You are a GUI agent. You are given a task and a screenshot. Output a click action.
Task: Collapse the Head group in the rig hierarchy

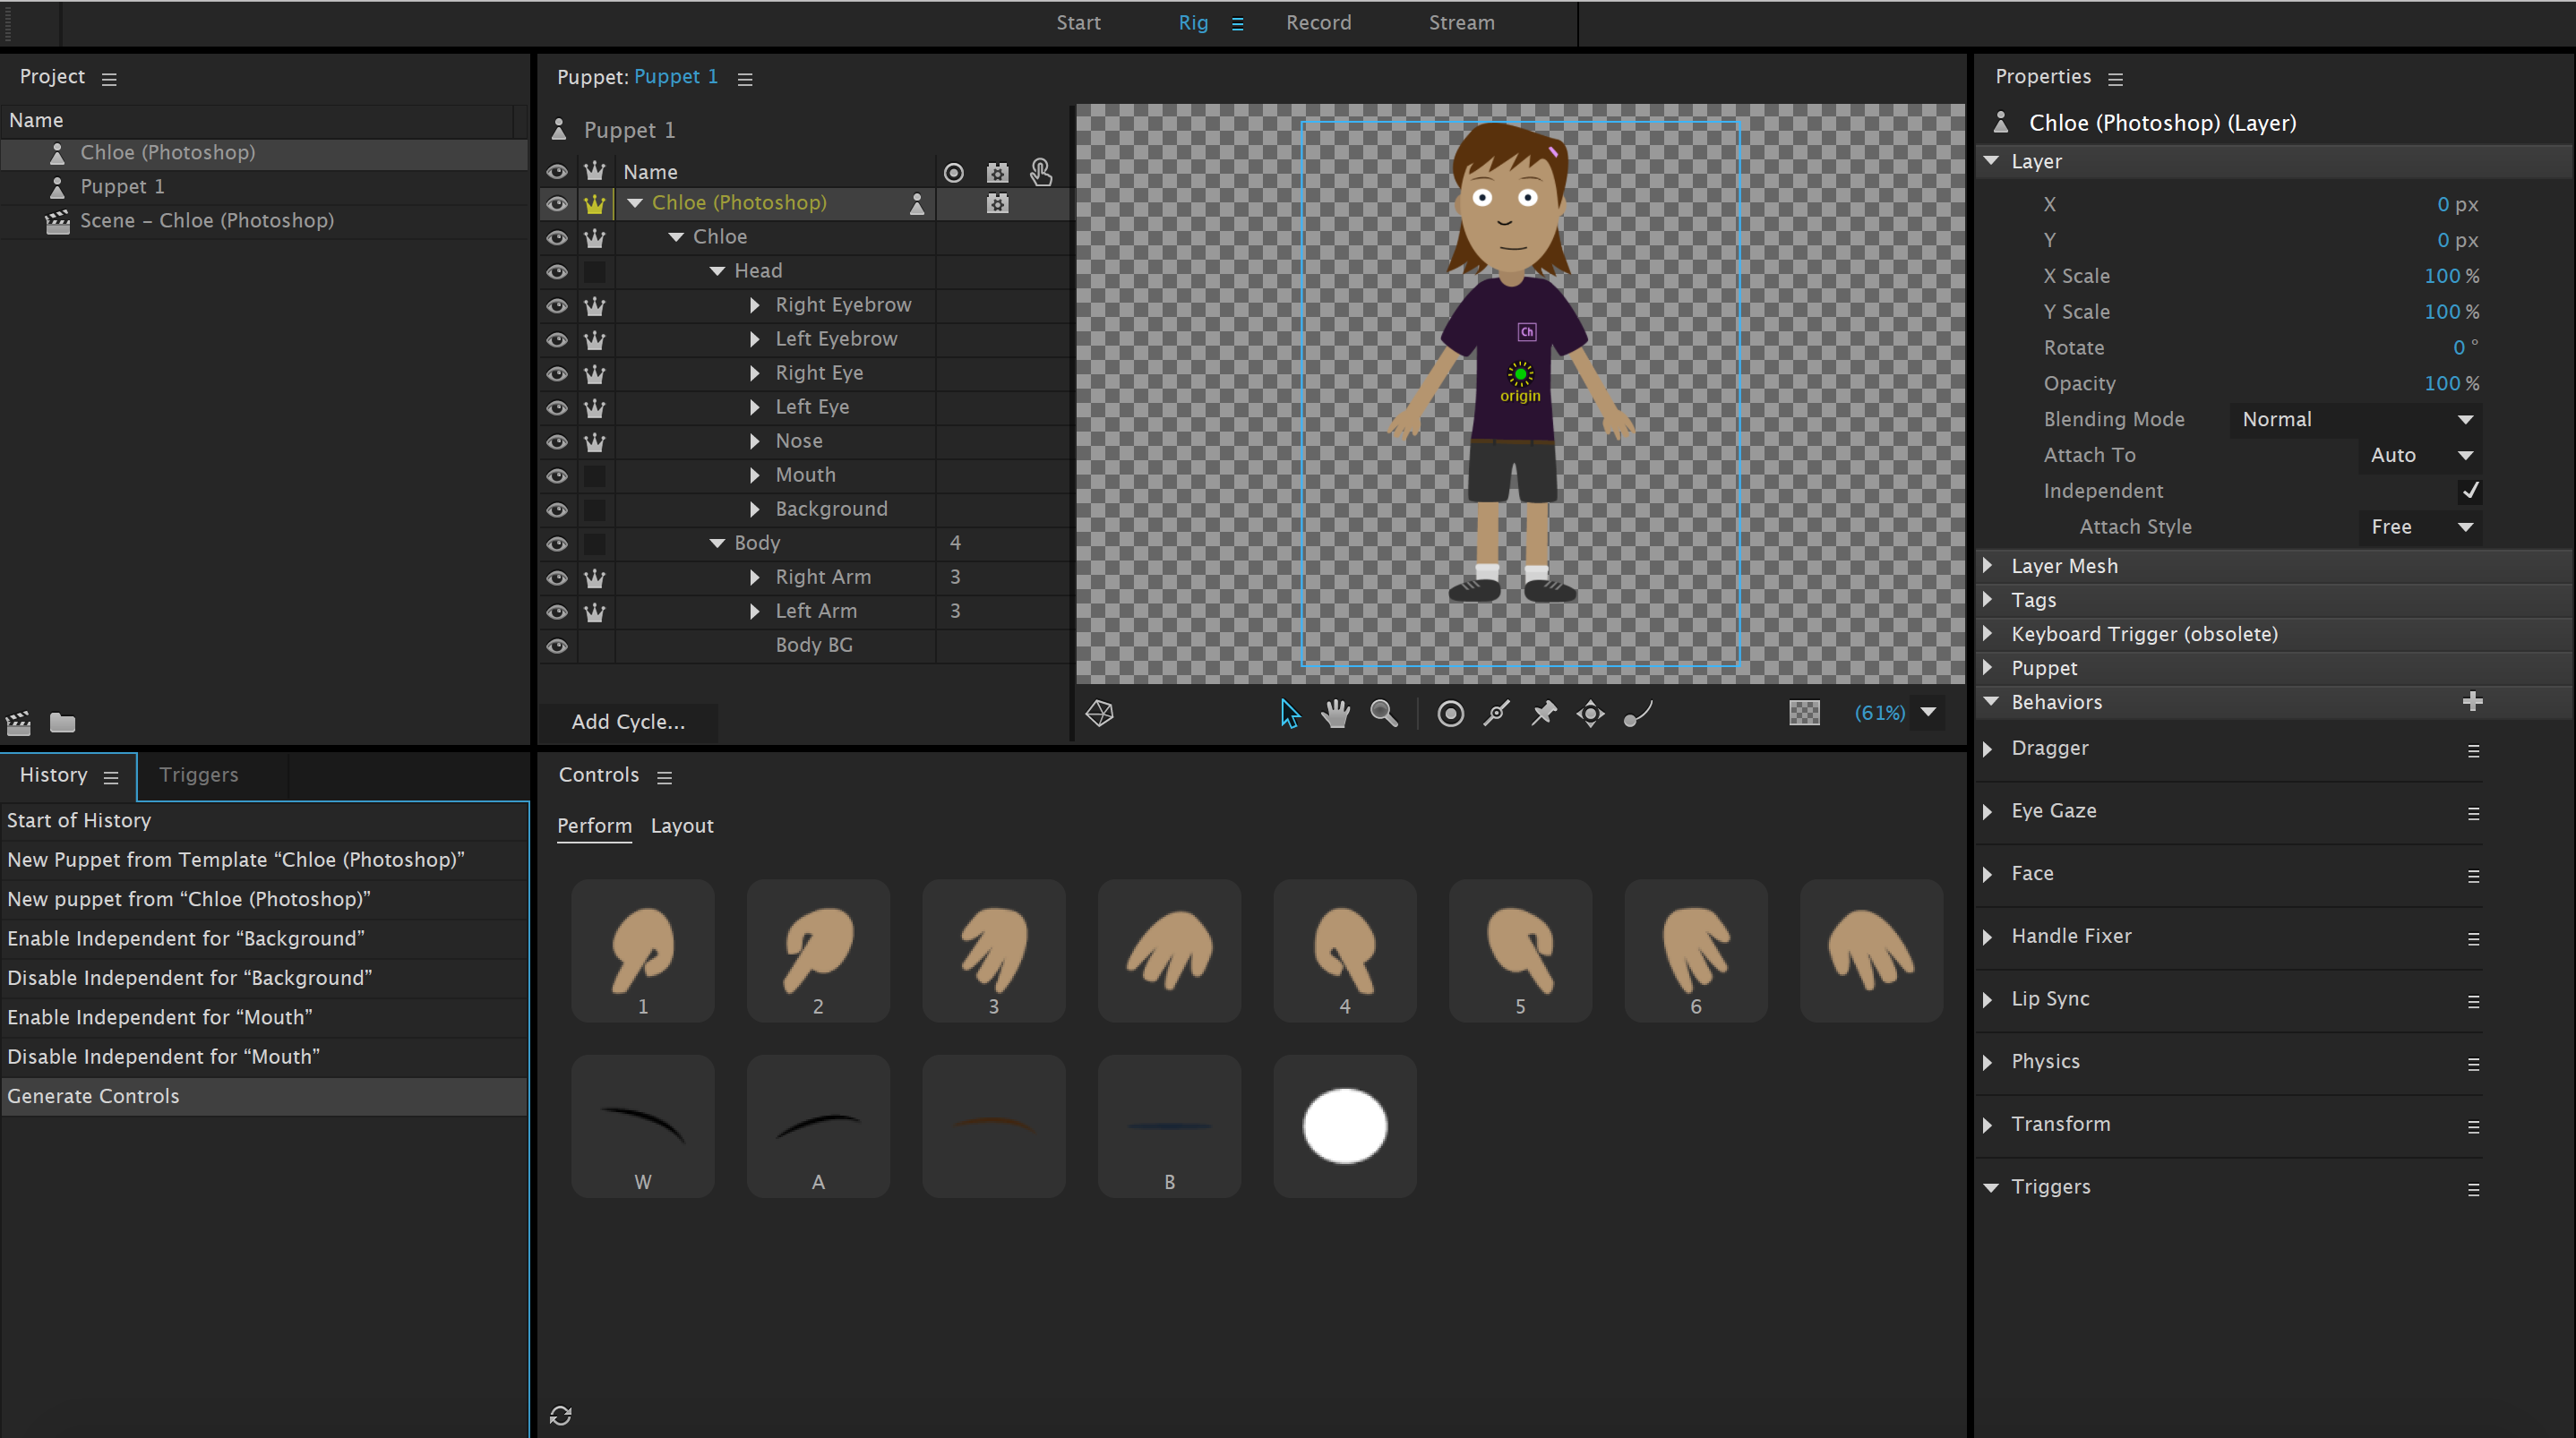(716, 270)
